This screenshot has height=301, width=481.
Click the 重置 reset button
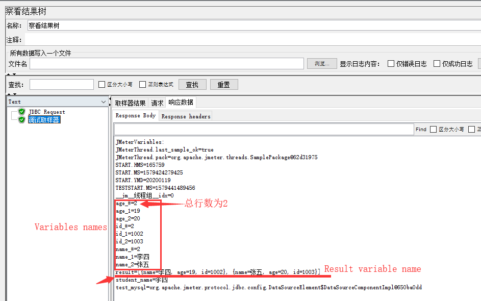223,85
